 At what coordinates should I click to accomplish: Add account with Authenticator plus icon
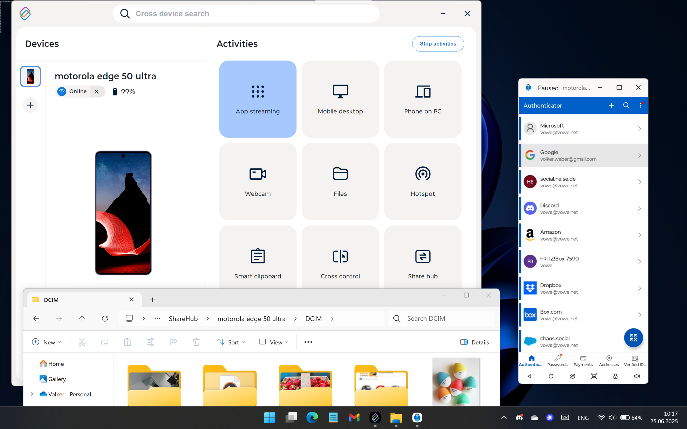click(x=611, y=106)
